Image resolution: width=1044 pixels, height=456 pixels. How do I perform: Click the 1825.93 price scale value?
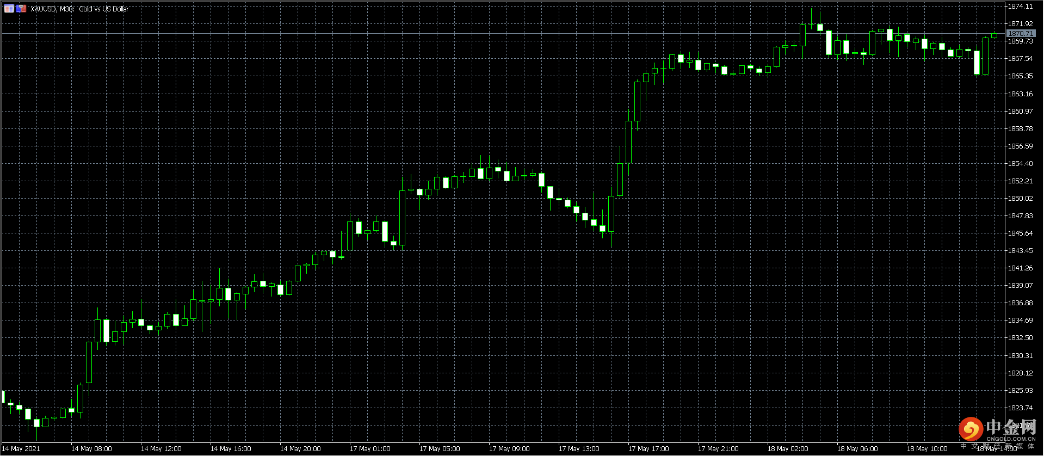pyautogui.click(x=1021, y=391)
